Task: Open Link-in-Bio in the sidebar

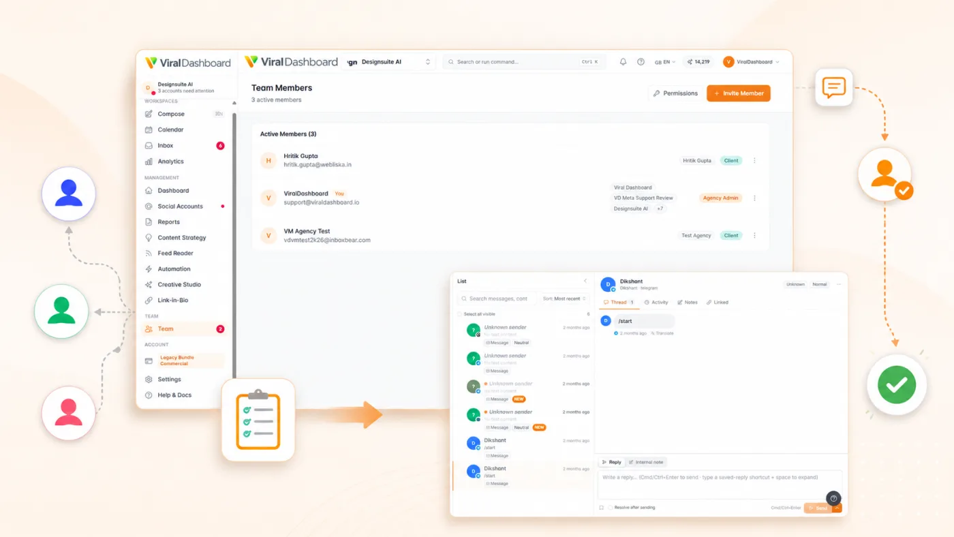Action: click(x=185, y=301)
